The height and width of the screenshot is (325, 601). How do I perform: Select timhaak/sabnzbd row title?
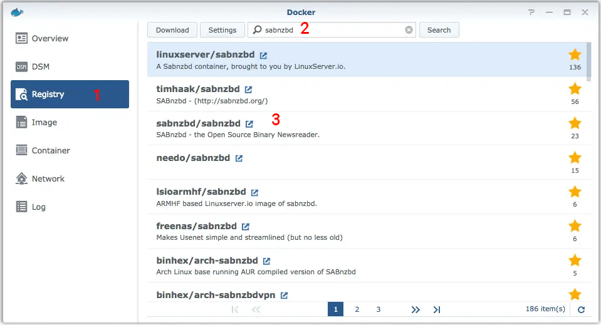(x=198, y=89)
